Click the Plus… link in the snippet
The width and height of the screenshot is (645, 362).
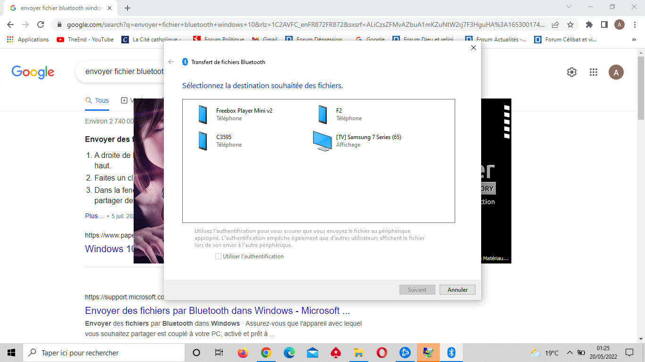coord(94,216)
